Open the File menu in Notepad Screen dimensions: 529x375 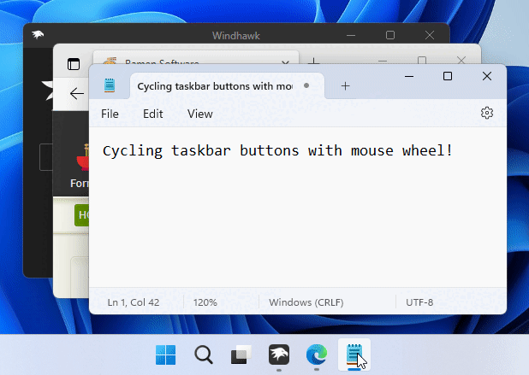(110, 114)
